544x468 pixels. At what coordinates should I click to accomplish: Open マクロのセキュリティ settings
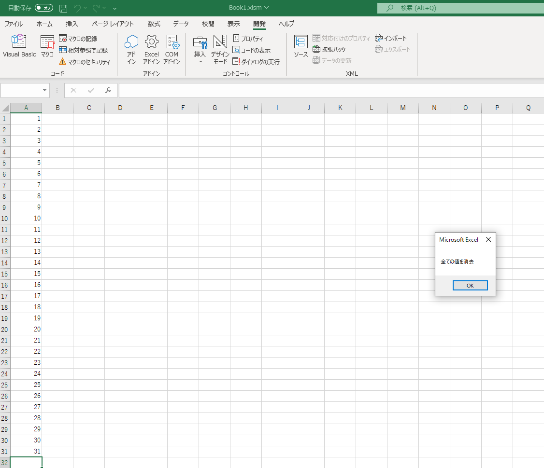[x=85, y=62]
